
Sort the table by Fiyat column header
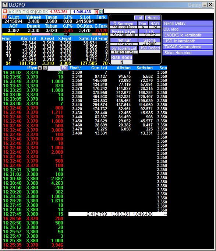75,68
